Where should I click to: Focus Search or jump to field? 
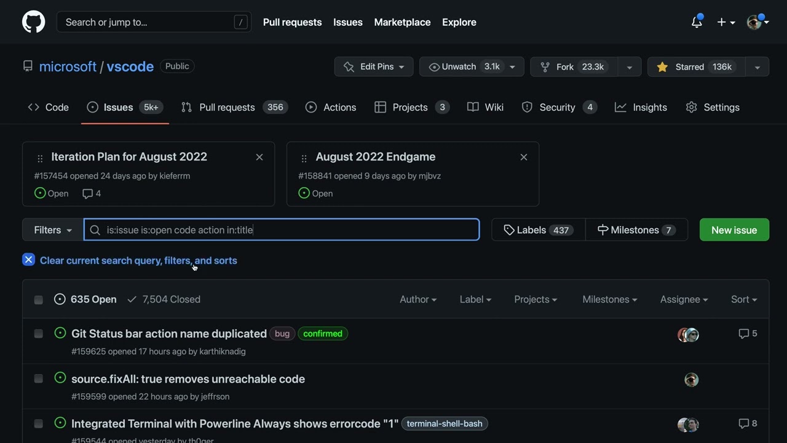(x=154, y=22)
